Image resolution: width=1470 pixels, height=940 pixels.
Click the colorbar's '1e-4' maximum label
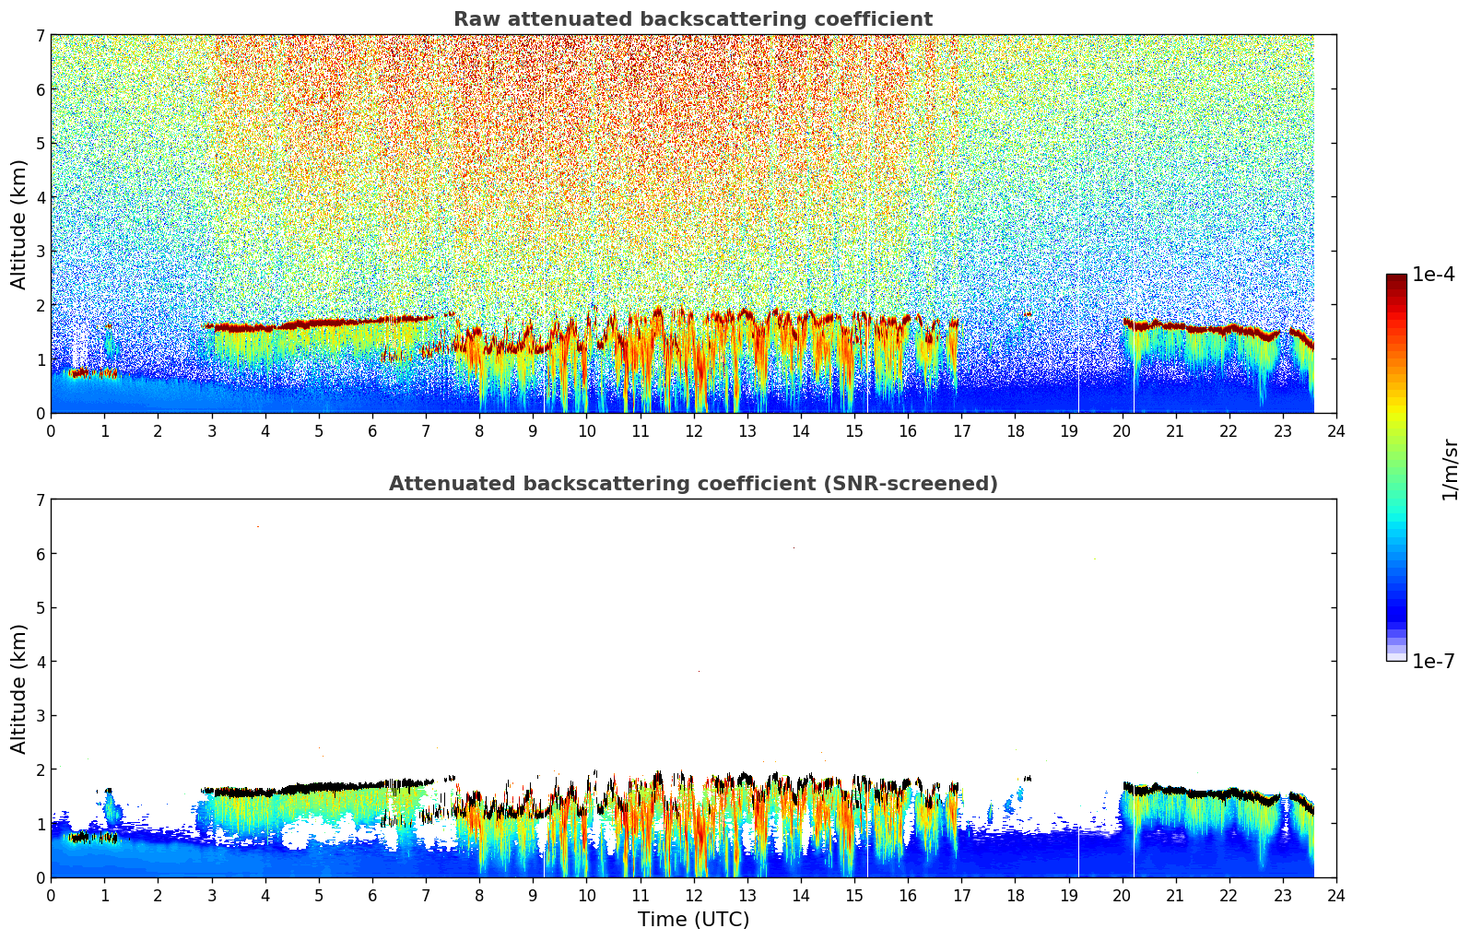(x=1433, y=275)
